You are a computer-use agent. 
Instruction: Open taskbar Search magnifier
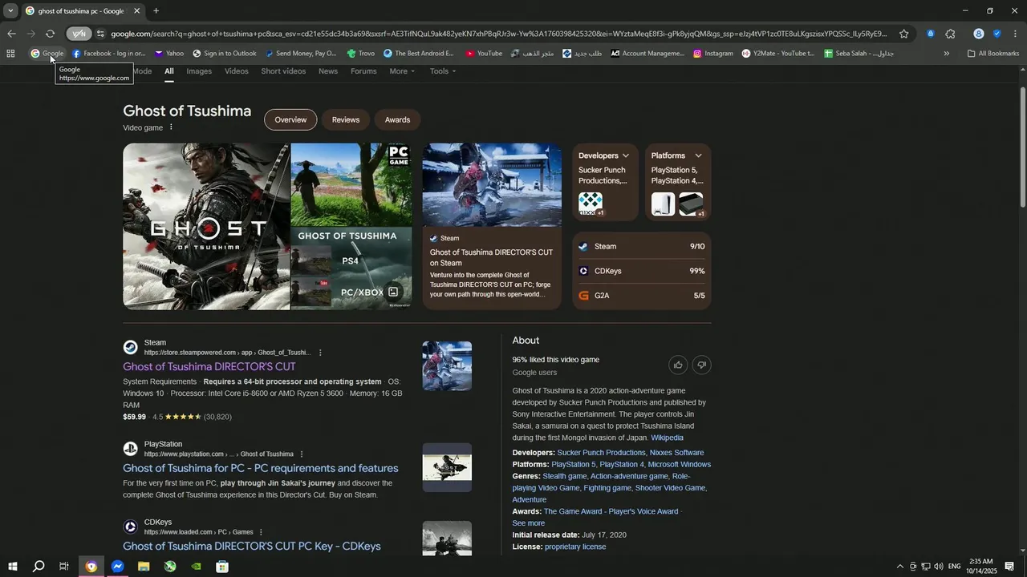pyautogui.click(x=38, y=567)
